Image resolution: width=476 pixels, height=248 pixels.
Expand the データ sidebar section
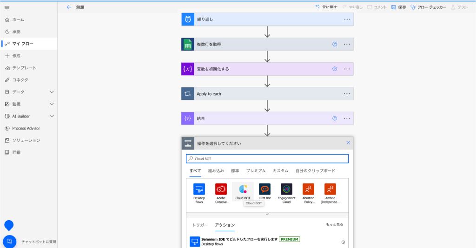pos(52,92)
